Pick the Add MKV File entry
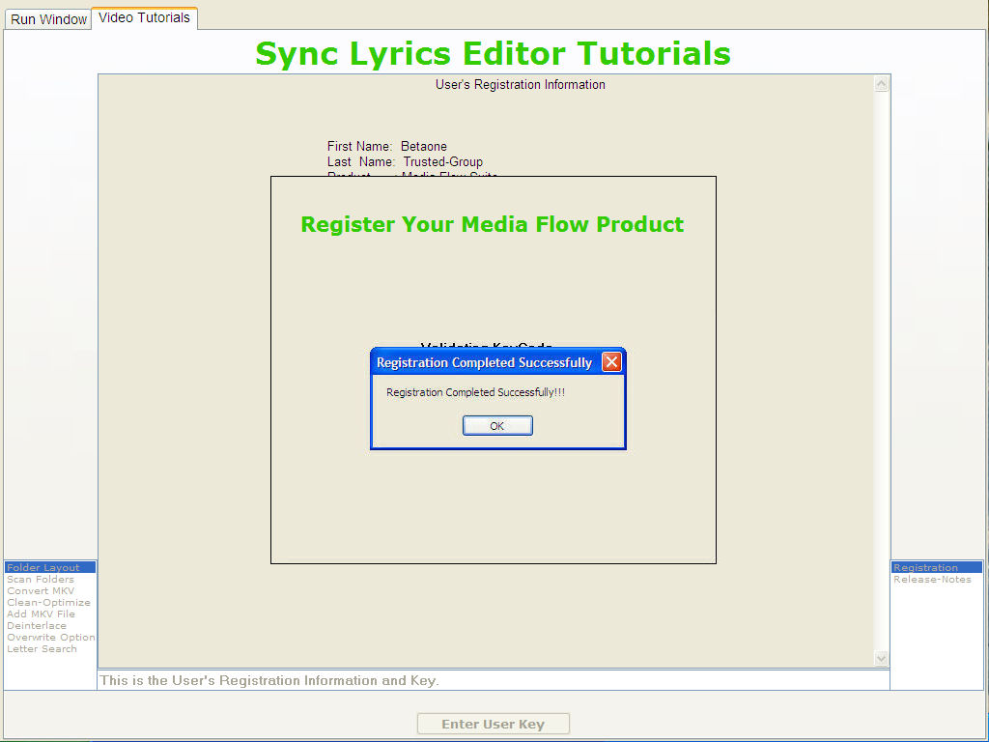Viewport: 989px width, 742px height. coord(50,614)
